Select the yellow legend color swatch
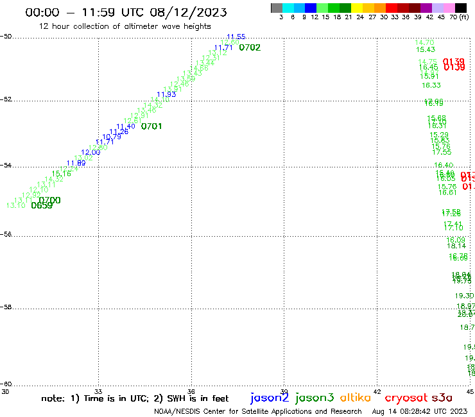 pos(357,8)
